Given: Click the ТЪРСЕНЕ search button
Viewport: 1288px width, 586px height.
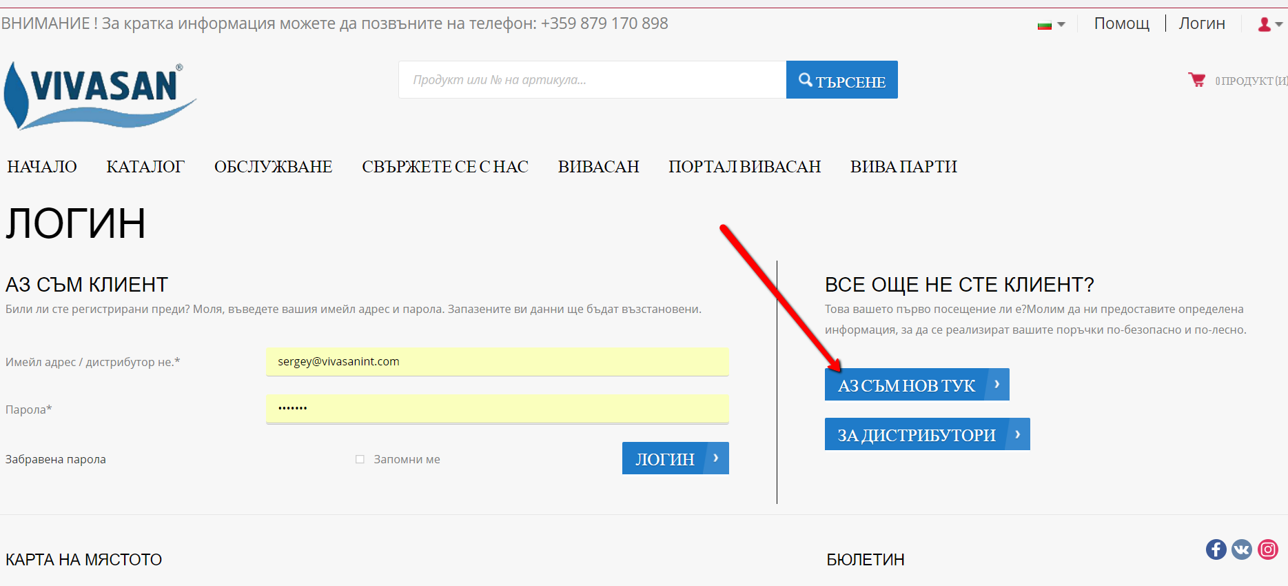Looking at the screenshot, I should pyautogui.click(x=842, y=80).
